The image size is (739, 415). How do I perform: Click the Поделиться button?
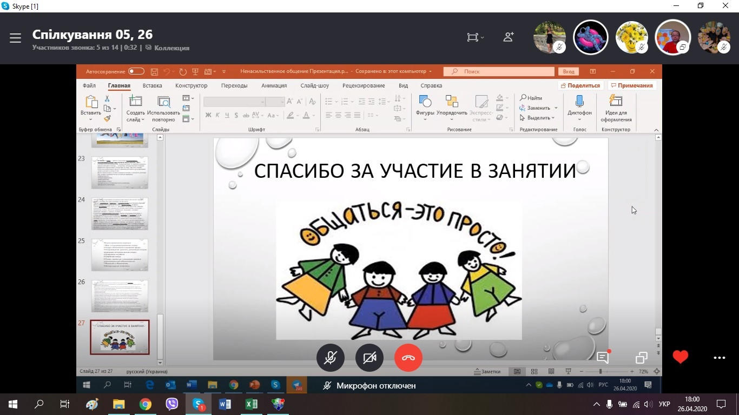pos(580,85)
